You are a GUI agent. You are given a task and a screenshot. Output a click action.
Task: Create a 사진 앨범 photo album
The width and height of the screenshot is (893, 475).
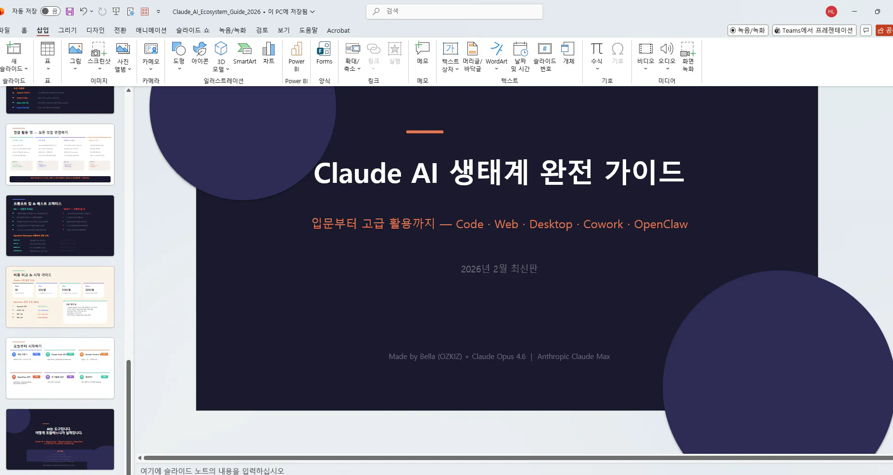point(123,57)
